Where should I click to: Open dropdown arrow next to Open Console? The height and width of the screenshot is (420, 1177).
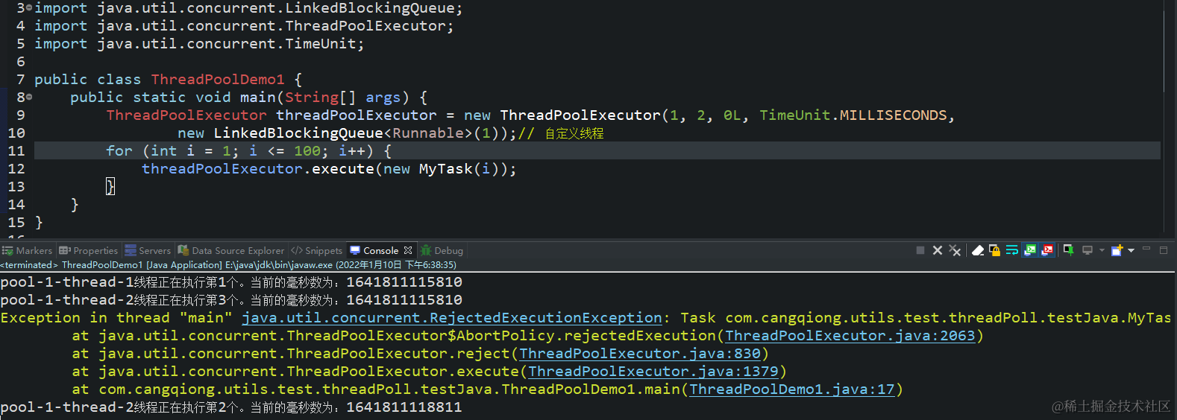(x=1132, y=250)
